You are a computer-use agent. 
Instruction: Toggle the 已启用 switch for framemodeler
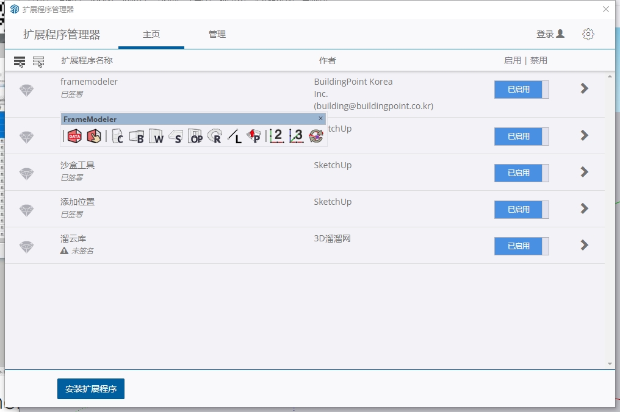tap(522, 90)
